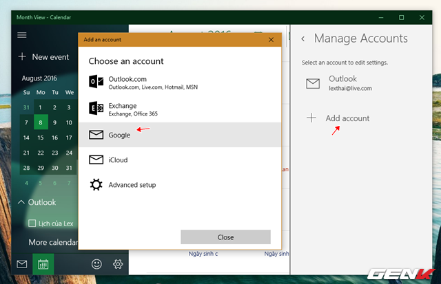441x284 pixels.
Task: Choose the Google account option
Action: click(x=180, y=135)
